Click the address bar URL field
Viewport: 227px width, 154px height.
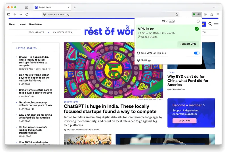(108, 14)
